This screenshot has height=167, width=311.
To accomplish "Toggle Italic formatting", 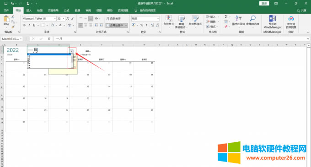I will point(29,25).
